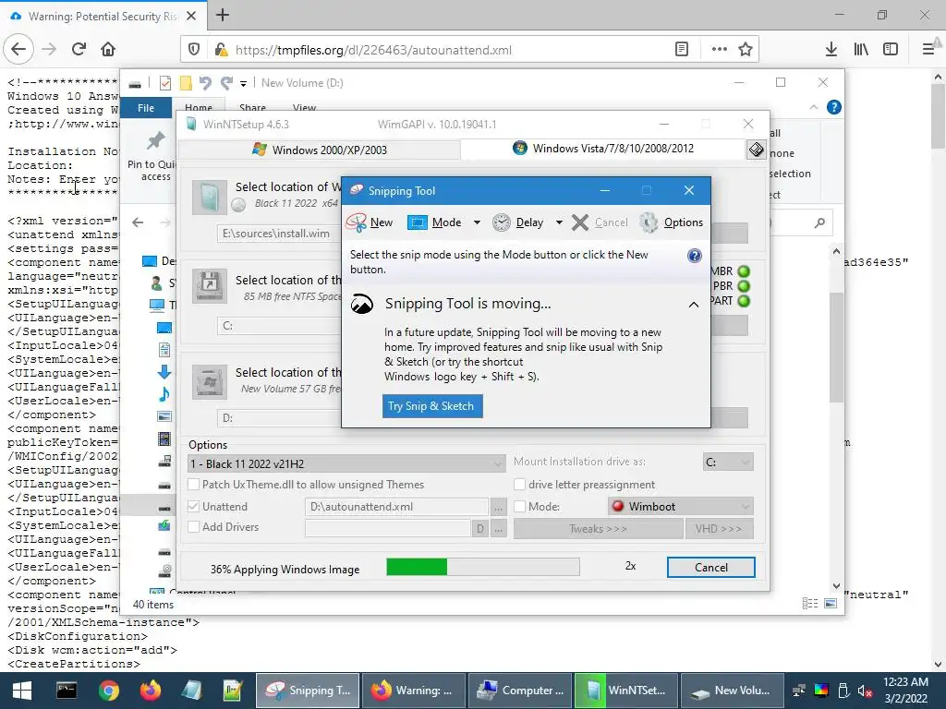Toggle the Unattend checkbox
Image resolution: width=946 pixels, height=709 pixels.
(194, 507)
